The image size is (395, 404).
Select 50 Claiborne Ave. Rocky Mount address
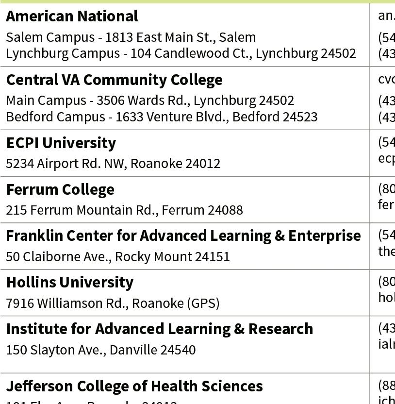118,257
